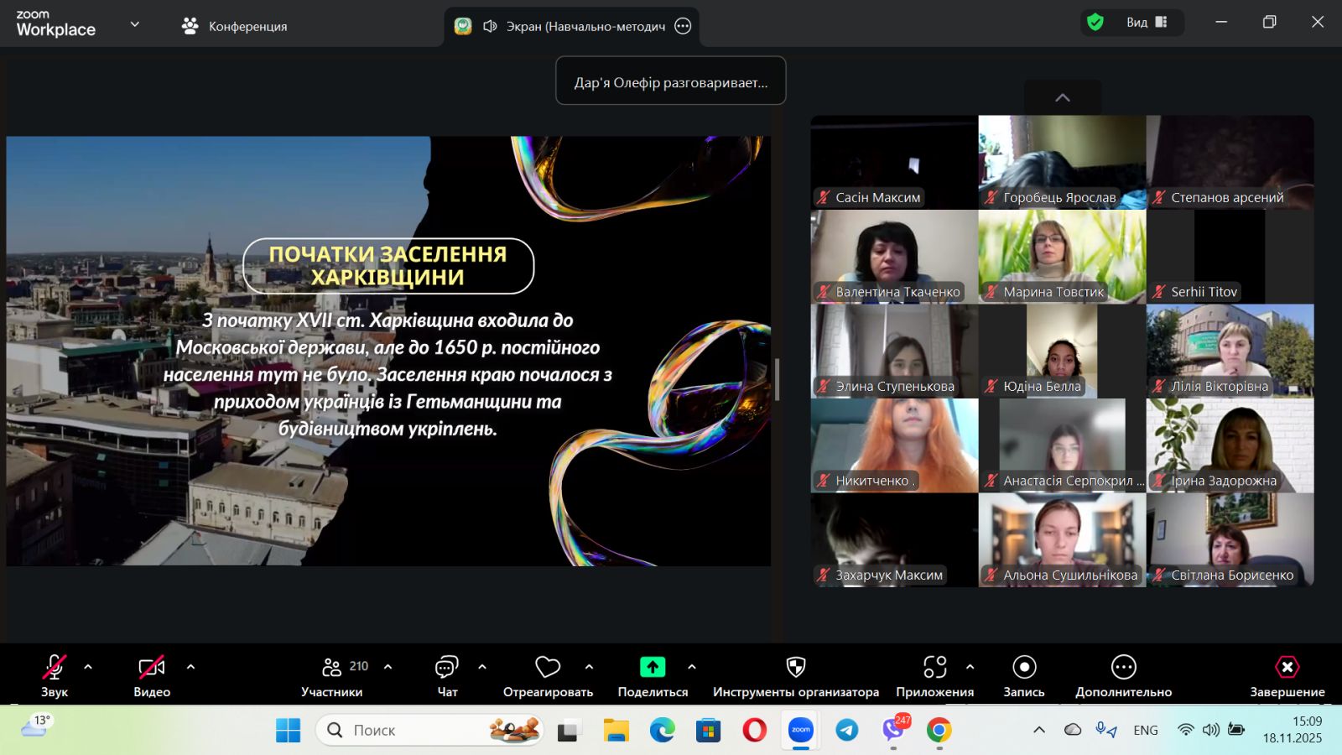Click the green Поделиться share screen icon

[653, 668]
